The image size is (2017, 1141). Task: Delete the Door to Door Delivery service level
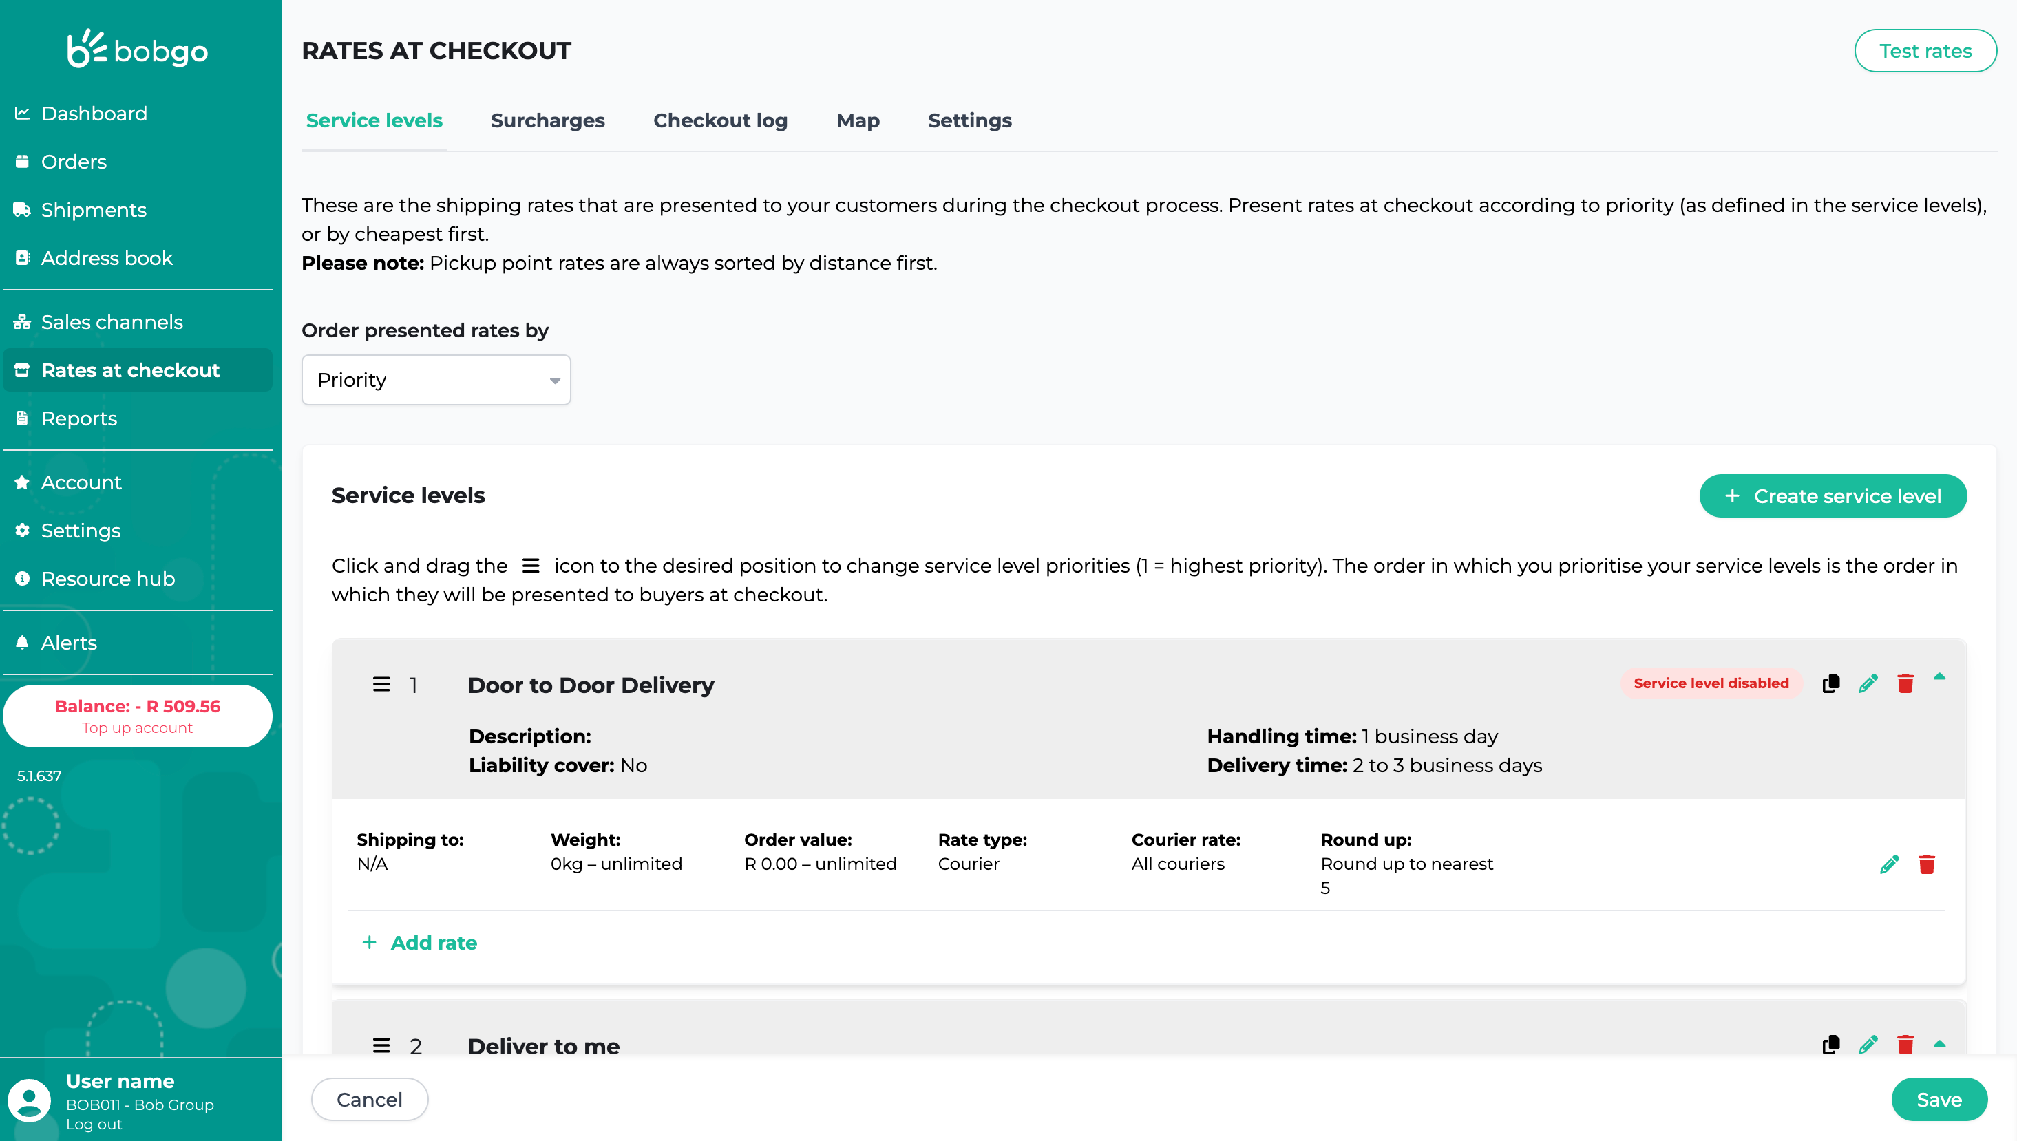1905,683
